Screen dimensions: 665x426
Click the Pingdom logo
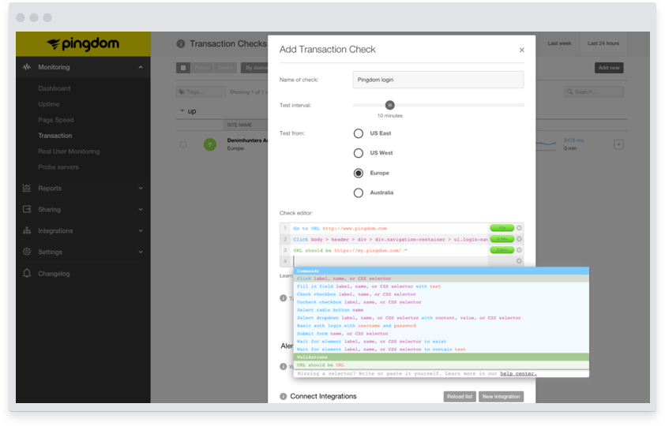click(x=83, y=44)
